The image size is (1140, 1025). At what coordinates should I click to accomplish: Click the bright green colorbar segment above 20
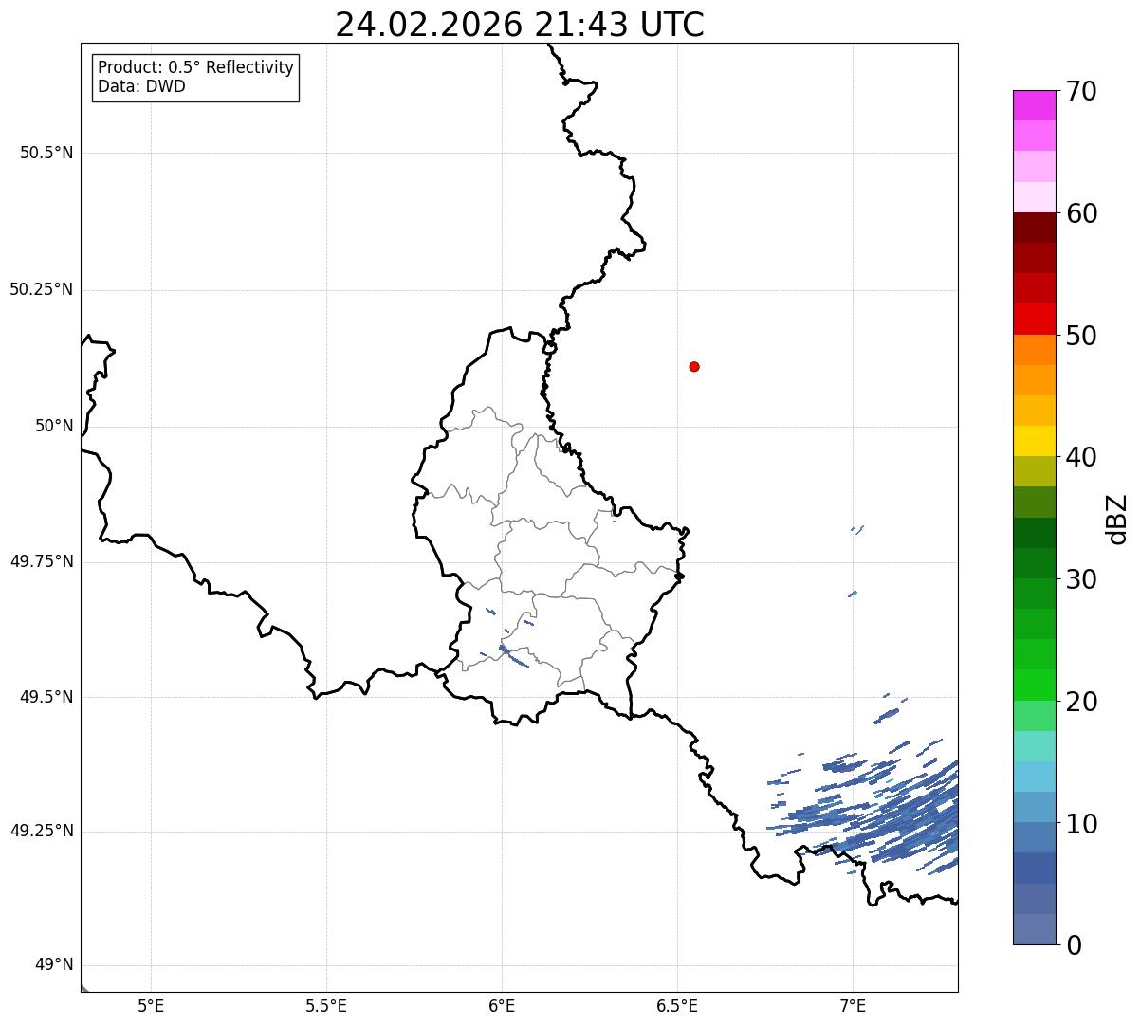click(x=1034, y=685)
